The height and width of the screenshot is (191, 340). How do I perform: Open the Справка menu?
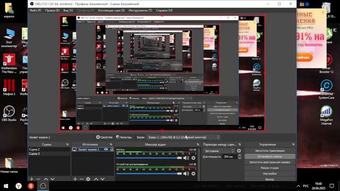[164, 11]
